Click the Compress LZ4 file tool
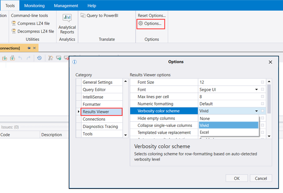 (x=31, y=24)
